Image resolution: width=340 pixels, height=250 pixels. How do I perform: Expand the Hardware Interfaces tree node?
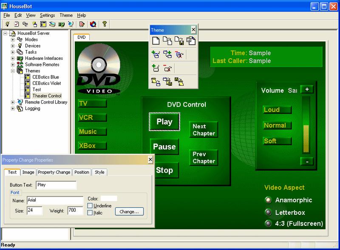pos(13,59)
